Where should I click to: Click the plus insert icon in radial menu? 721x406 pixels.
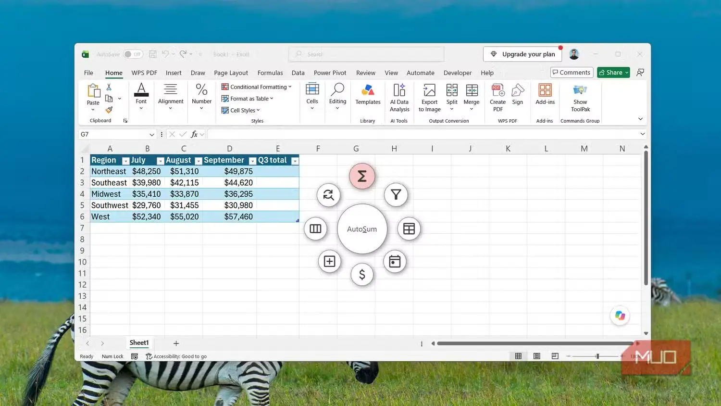click(x=329, y=262)
